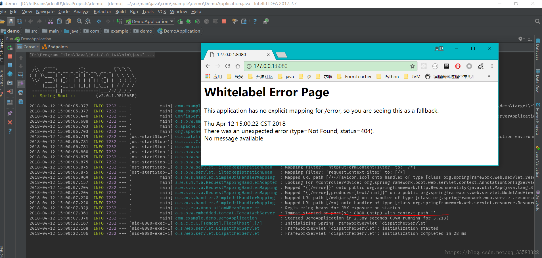
Task: Click the red AdBlock hand extension icon
Action: (x=458, y=66)
